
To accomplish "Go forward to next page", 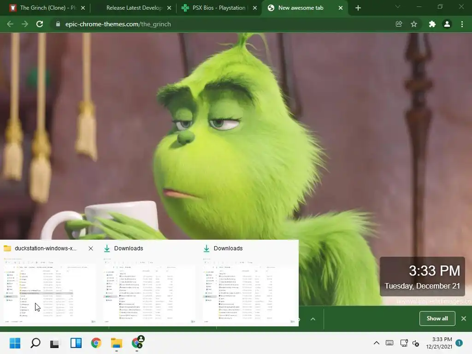I will (25, 24).
